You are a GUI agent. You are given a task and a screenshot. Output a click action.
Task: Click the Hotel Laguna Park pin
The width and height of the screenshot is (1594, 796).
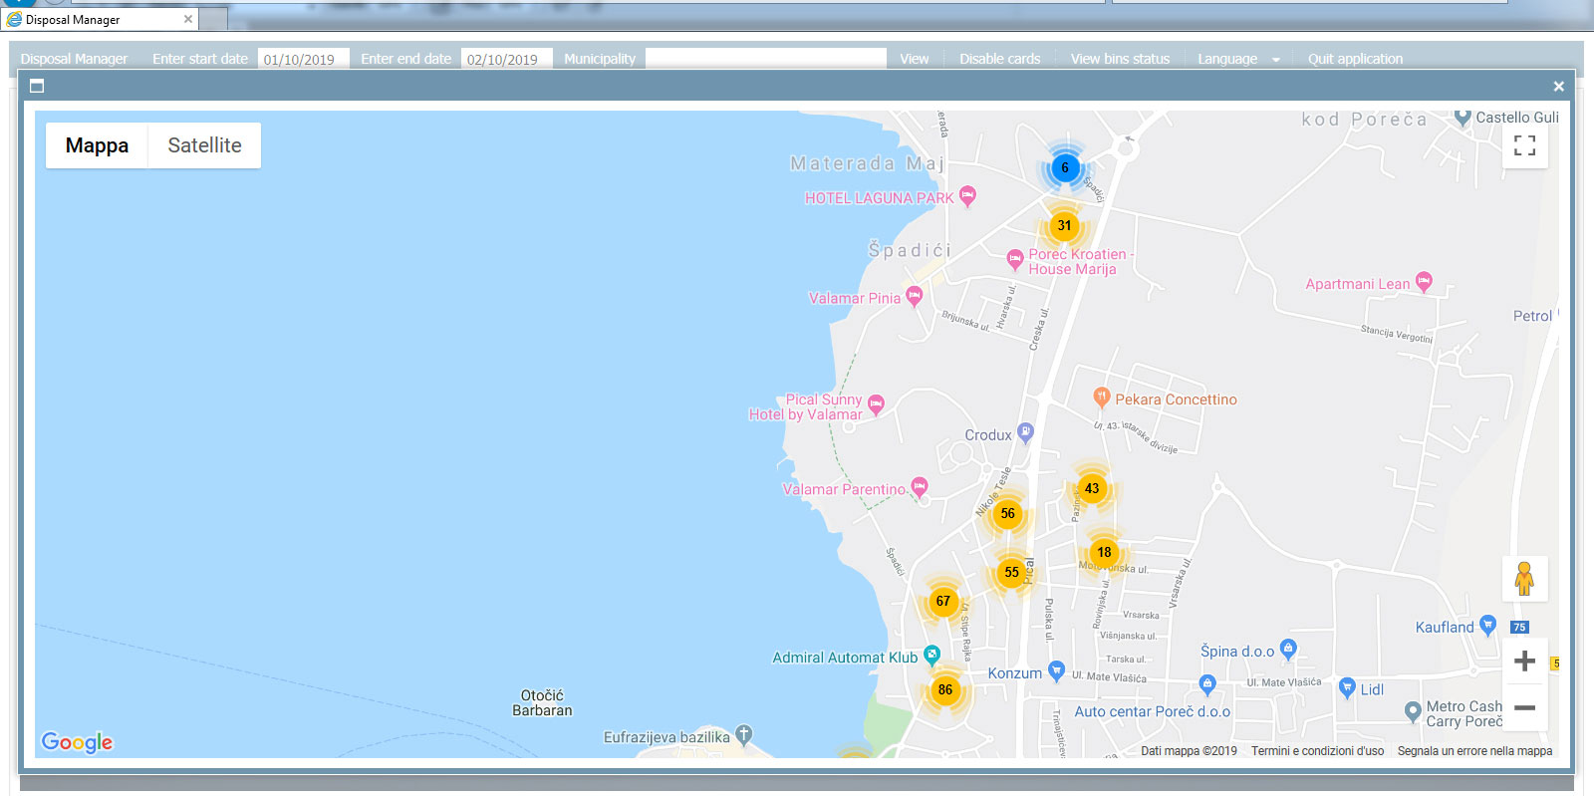tap(967, 196)
